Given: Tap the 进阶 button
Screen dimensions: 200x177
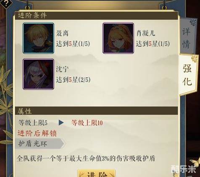Looking at the screenshot, I should tap(96, 173).
